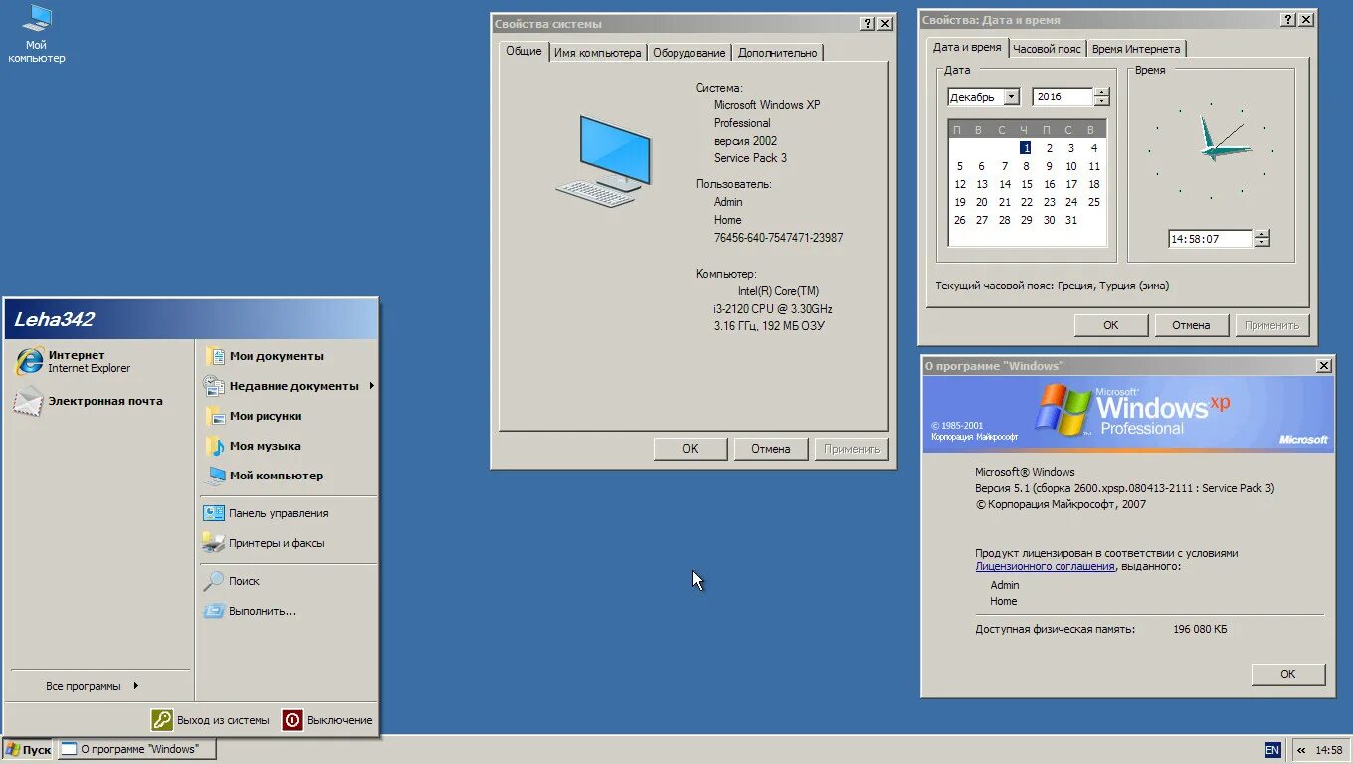Switch to the Оборудование tab
1353x764 pixels.
[689, 53]
